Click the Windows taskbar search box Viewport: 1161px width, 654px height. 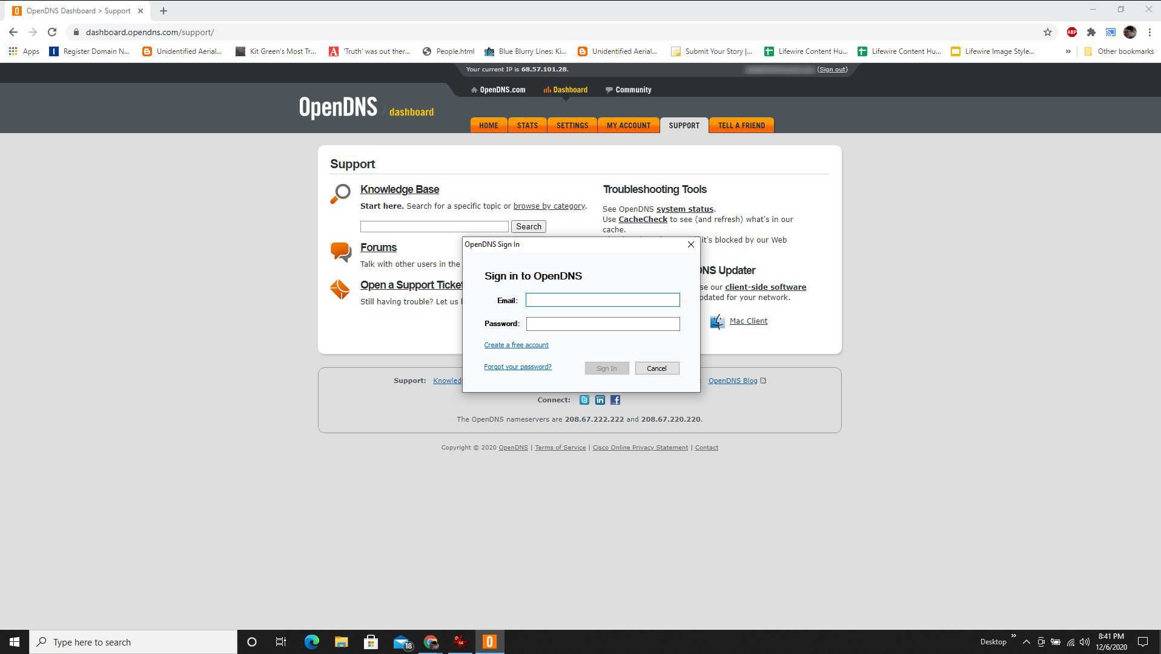coord(133,642)
